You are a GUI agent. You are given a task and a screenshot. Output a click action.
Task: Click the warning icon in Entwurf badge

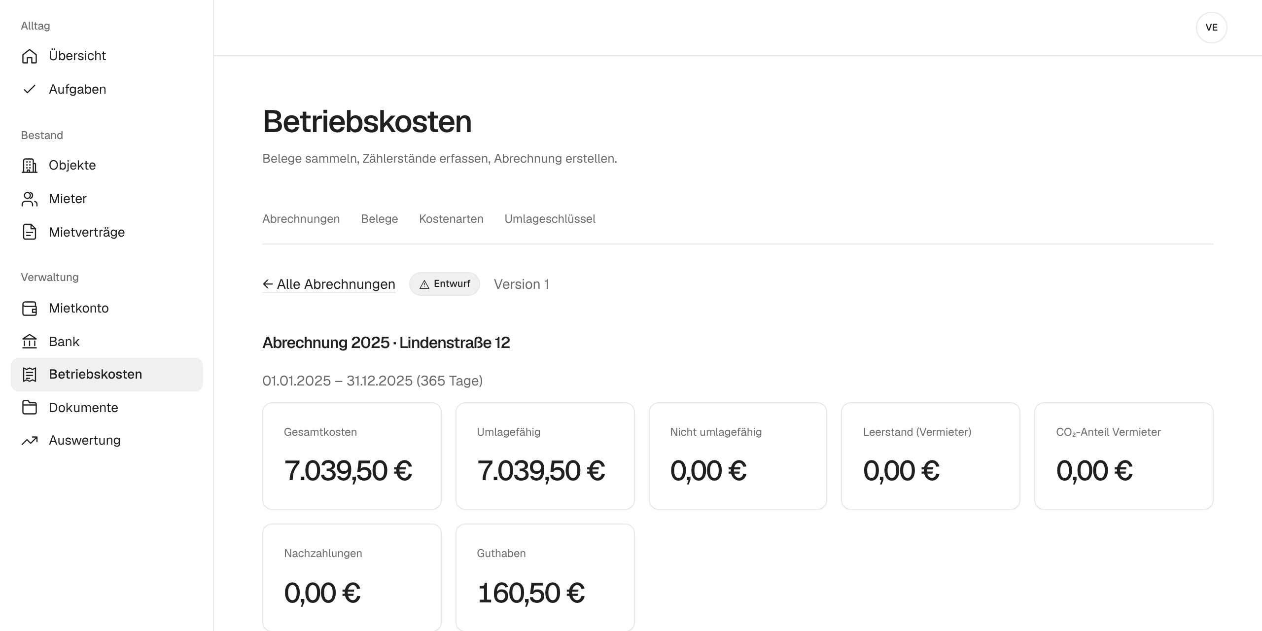424,284
